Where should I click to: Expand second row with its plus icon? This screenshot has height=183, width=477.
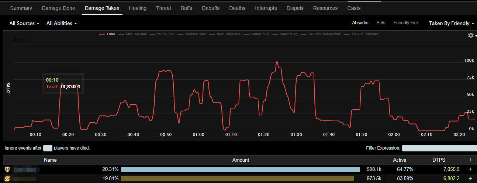(470, 179)
